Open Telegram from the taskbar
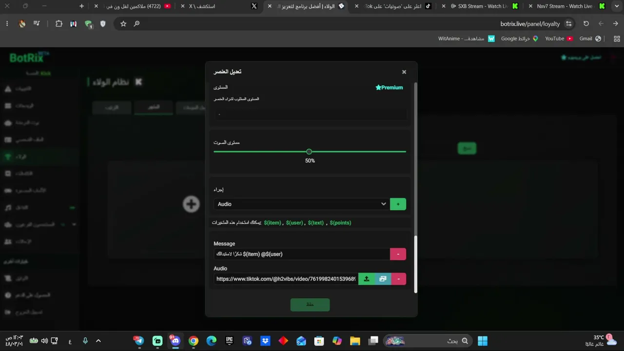 point(139,341)
